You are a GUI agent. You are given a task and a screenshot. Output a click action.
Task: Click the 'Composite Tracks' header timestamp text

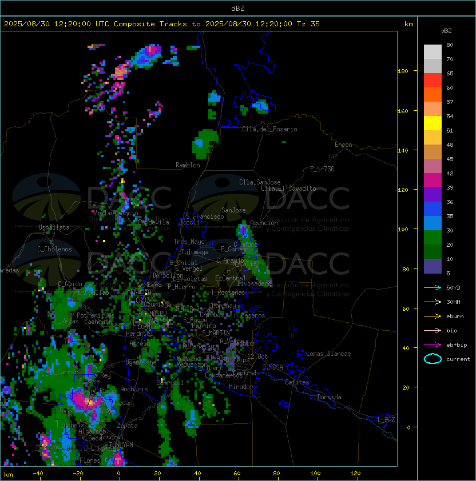click(162, 24)
